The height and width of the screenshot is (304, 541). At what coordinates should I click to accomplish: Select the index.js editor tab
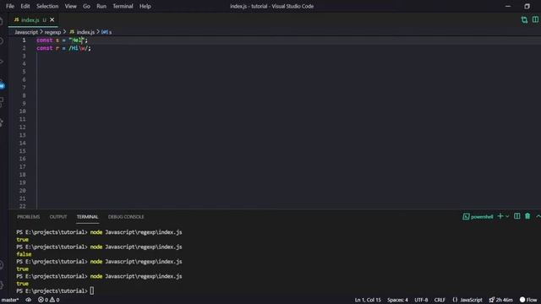coord(30,20)
